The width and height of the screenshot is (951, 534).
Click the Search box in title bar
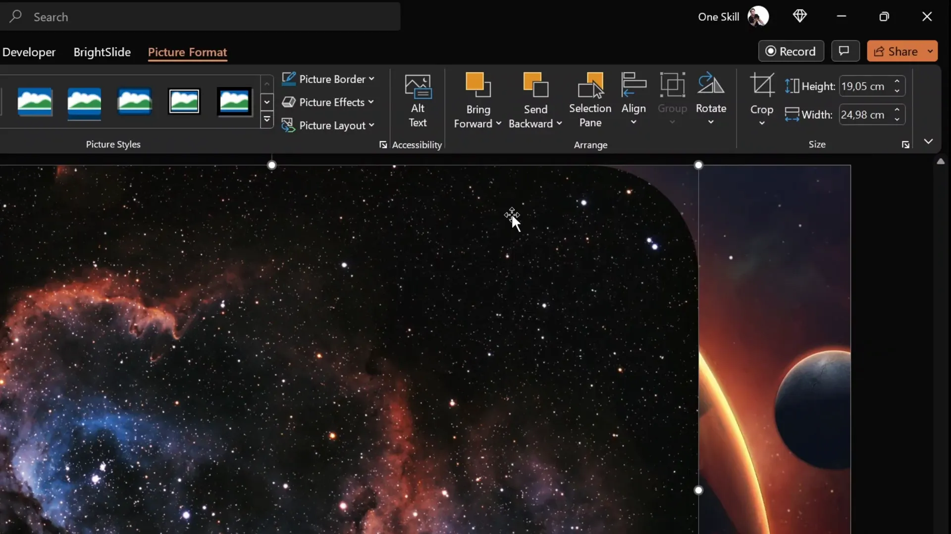point(200,17)
